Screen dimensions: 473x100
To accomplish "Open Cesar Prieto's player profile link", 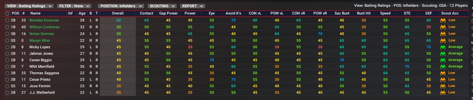I will tap(40, 79).
